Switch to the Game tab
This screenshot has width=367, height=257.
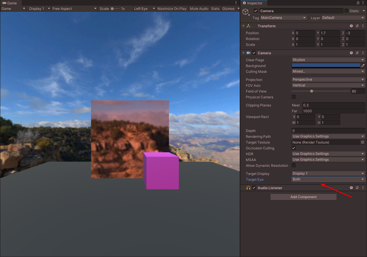click(10, 3)
